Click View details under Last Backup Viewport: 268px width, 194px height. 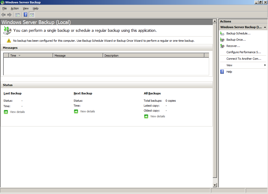17,112
